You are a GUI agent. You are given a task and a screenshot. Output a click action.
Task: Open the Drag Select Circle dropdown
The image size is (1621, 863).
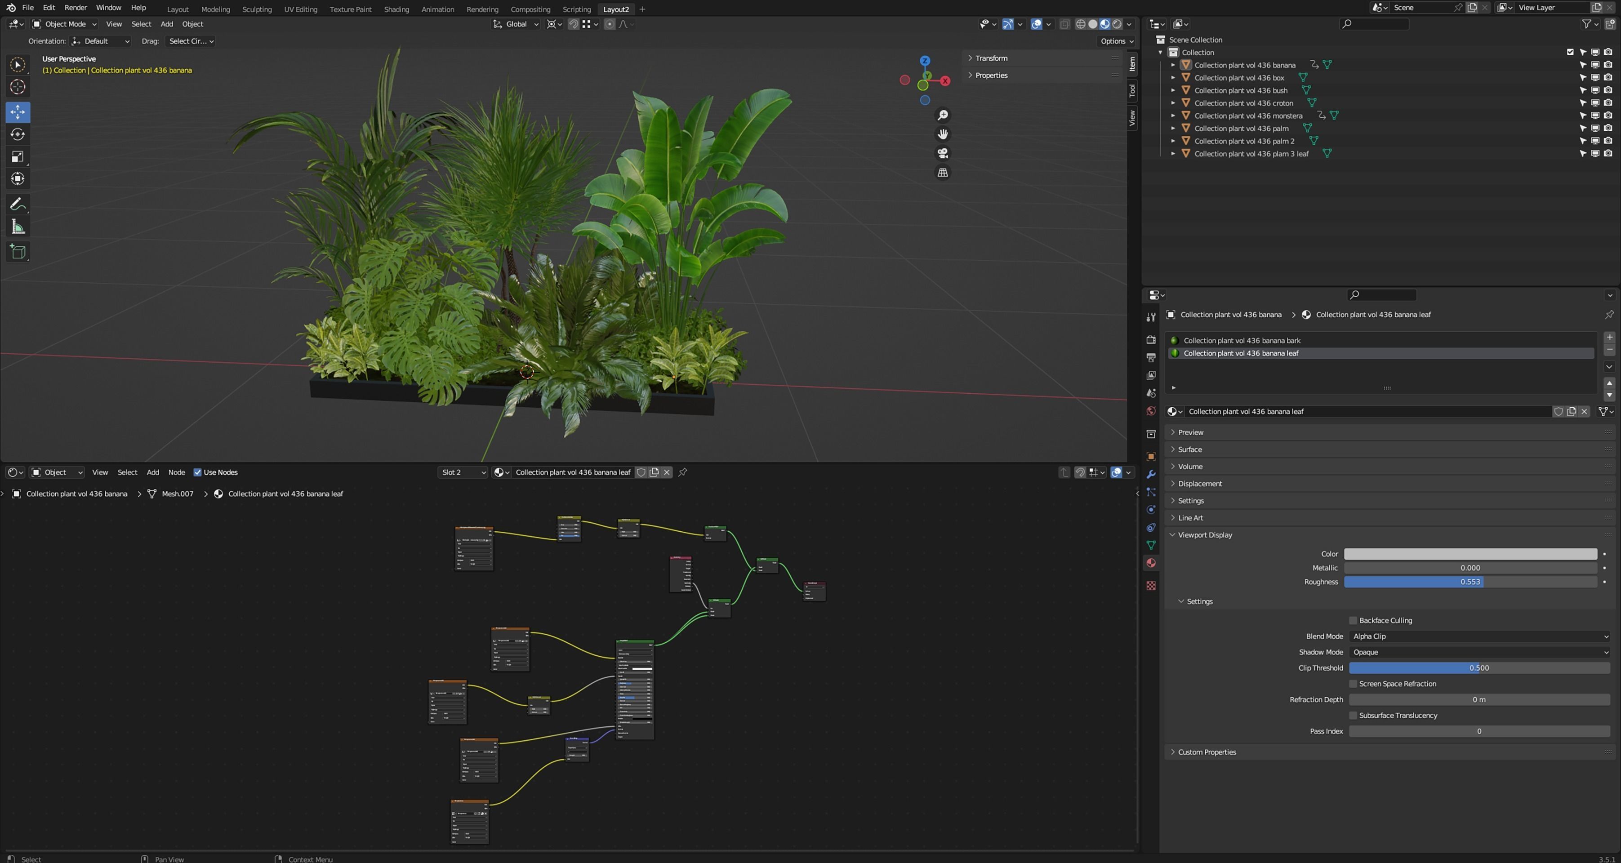click(191, 41)
